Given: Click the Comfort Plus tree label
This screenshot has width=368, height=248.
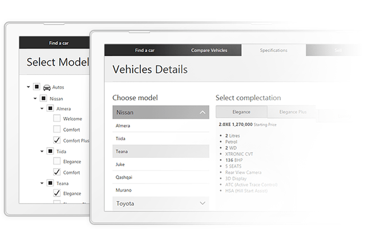Looking at the screenshot, I should click(76, 141).
